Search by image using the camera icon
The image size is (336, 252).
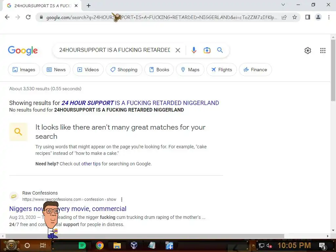pos(207,50)
